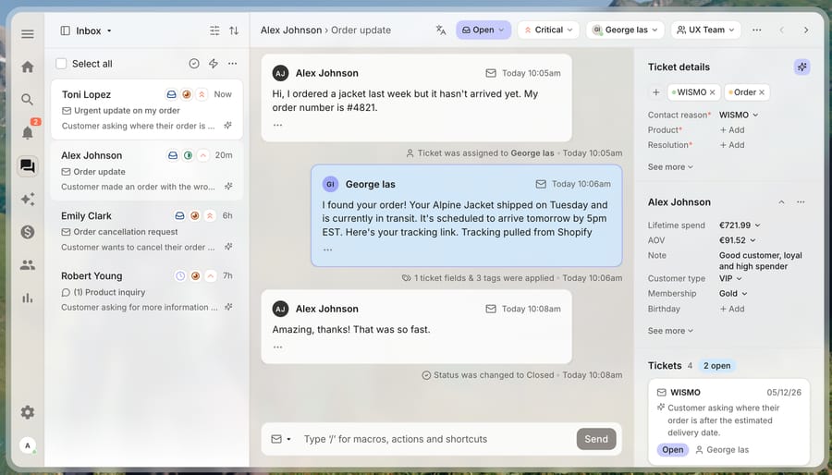This screenshot has height=475, width=832.
Task: Click the sort tickets arrows icon
Action: [x=234, y=30]
